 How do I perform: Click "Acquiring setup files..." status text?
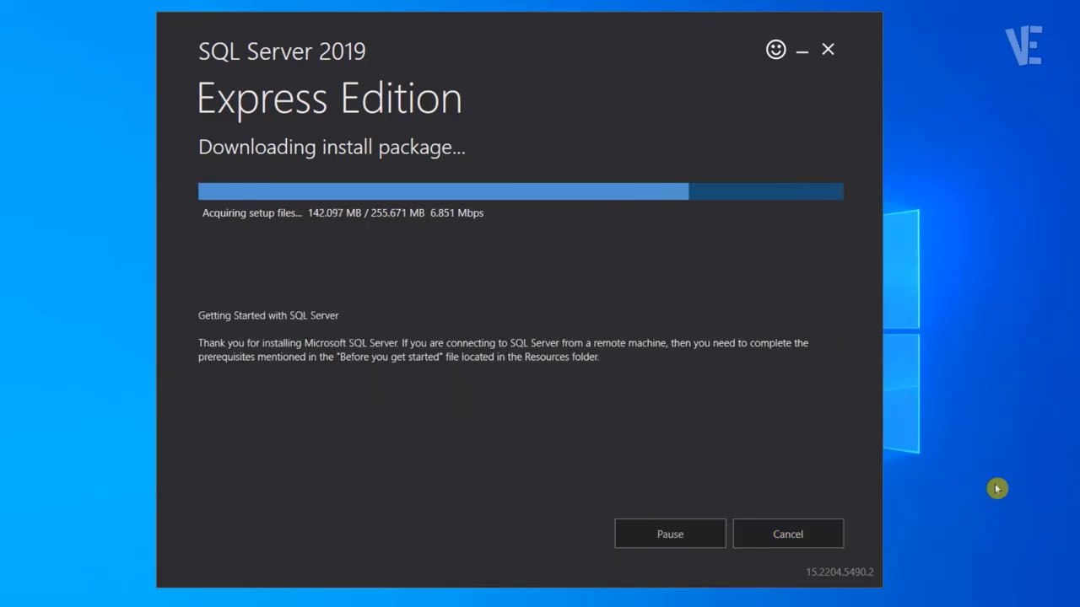click(x=251, y=213)
